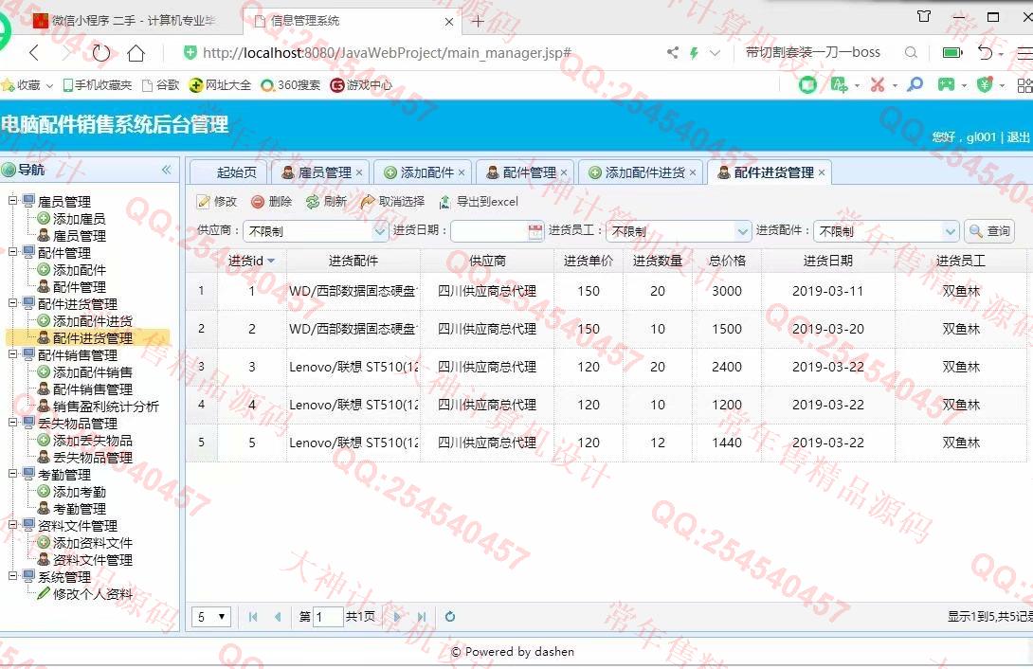
Task: Export table with 导出到excel
Action: (445, 202)
